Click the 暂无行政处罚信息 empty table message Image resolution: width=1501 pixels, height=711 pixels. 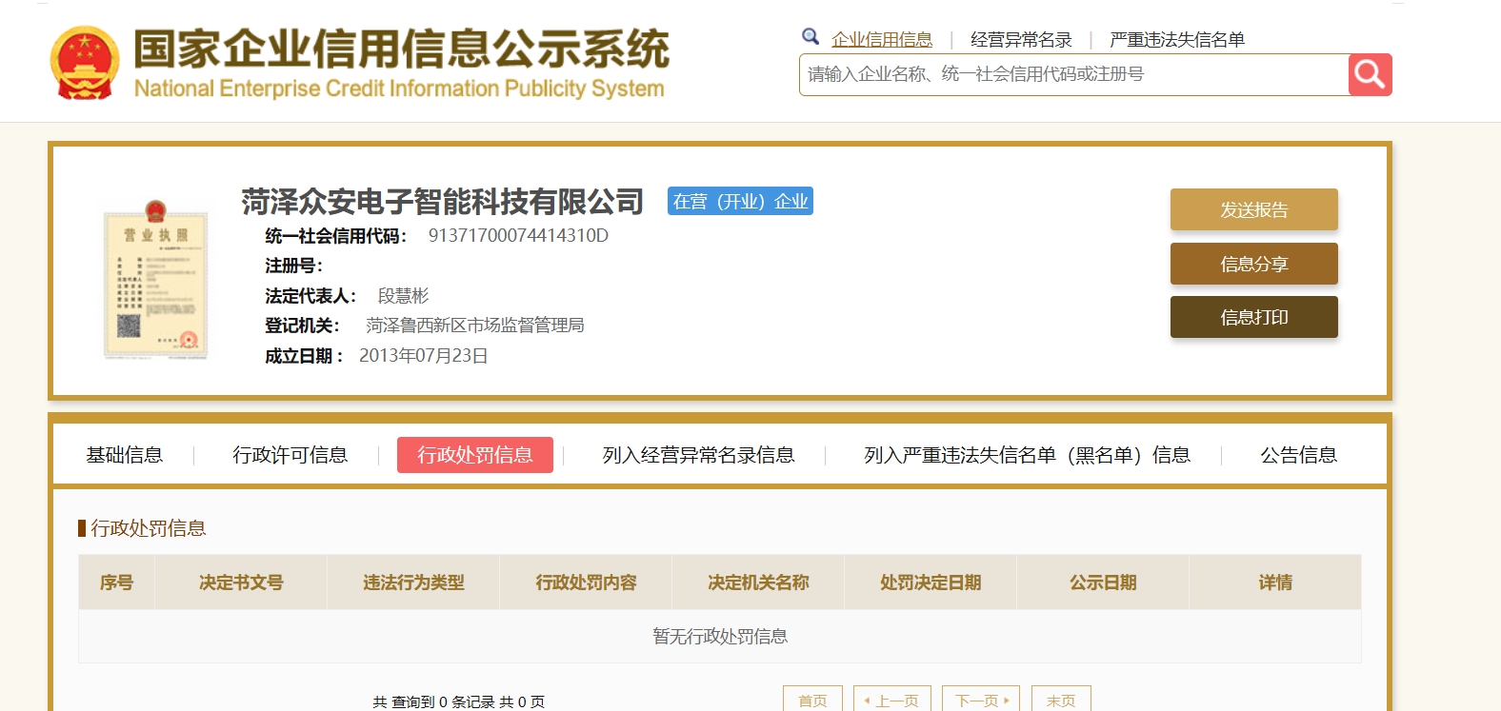[720, 636]
